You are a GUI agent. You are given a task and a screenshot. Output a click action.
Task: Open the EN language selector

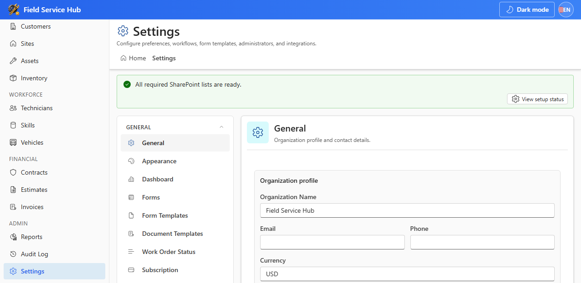click(566, 10)
